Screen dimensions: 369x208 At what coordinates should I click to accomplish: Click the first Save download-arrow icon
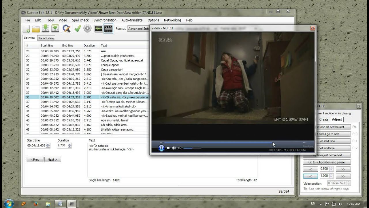[45, 28]
